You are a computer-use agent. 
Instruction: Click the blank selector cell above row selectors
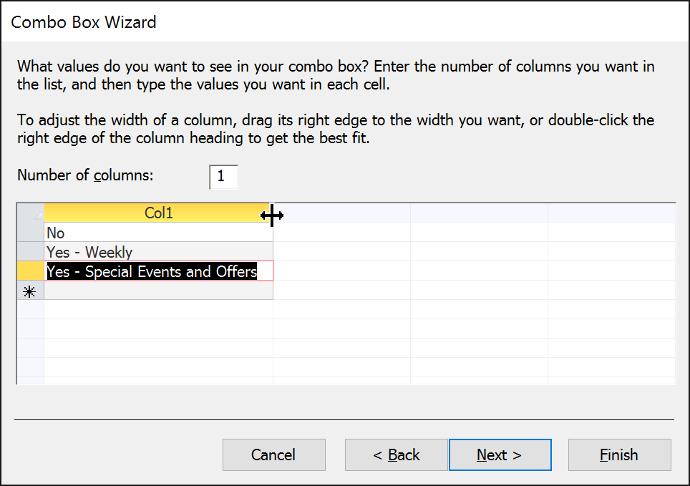[x=30, y=213]
